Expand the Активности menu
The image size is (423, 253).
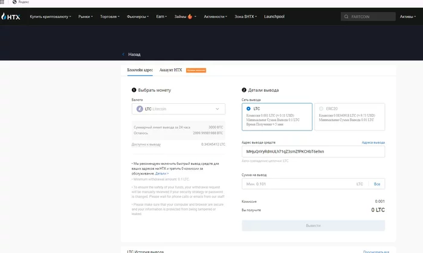[216, 17]
